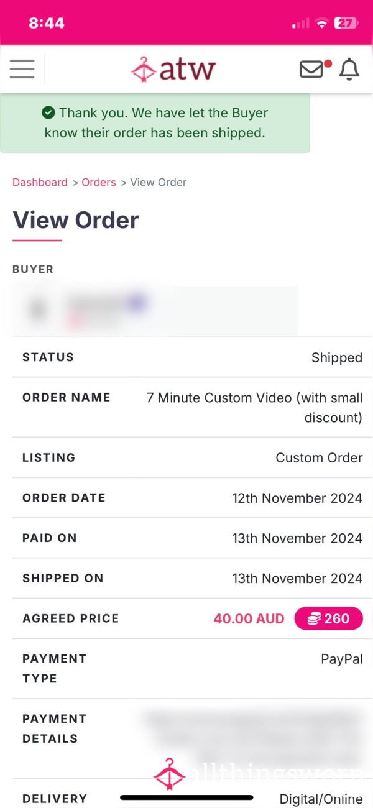Tap the Wi-Fi status icon
This screenshot has height=808, width=373.
coord(321,24)
